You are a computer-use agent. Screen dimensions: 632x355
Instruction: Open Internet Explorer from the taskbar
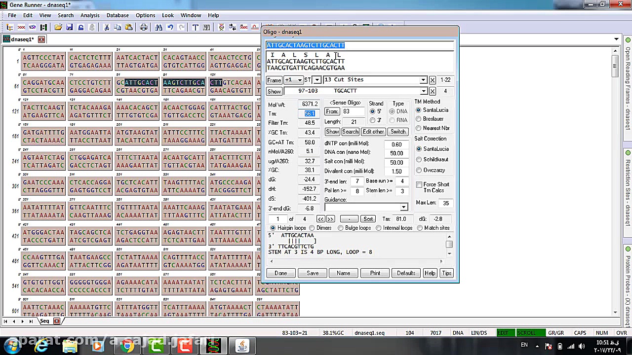pos(41,346)
